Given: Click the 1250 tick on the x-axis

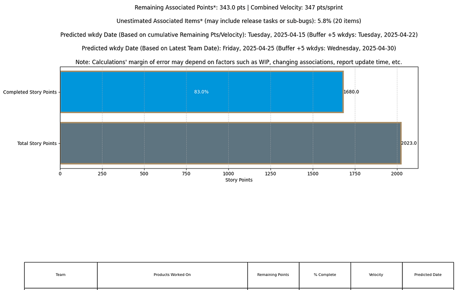Looking at the screenshot, I should [271, 174].
